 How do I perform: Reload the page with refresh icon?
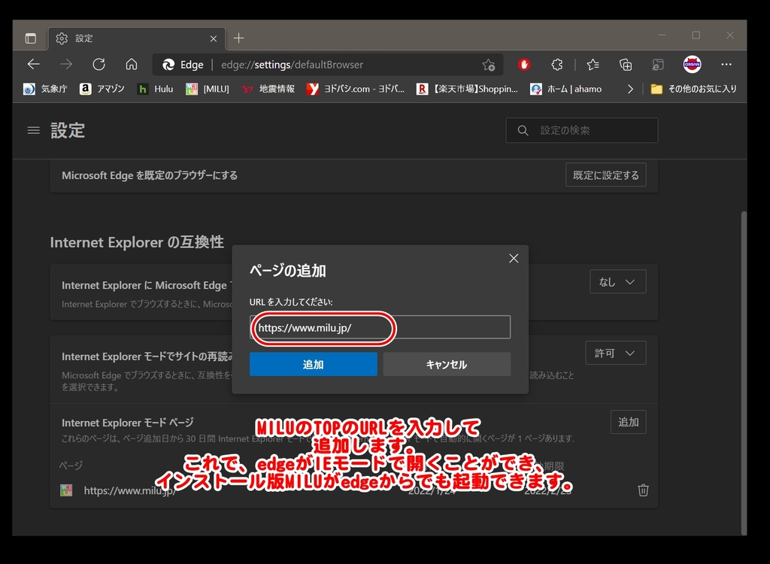click(99, 64)
